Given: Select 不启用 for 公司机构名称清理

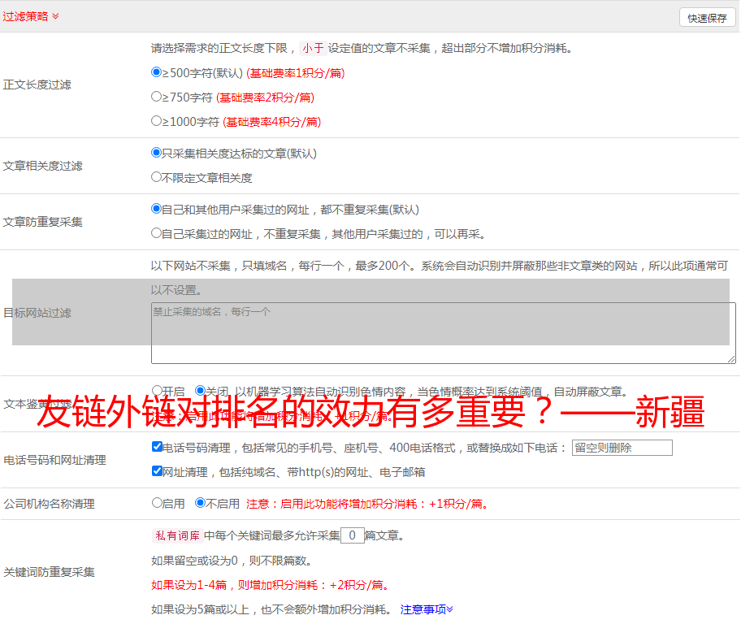Looking at the screenshot, I should [201, 503].
